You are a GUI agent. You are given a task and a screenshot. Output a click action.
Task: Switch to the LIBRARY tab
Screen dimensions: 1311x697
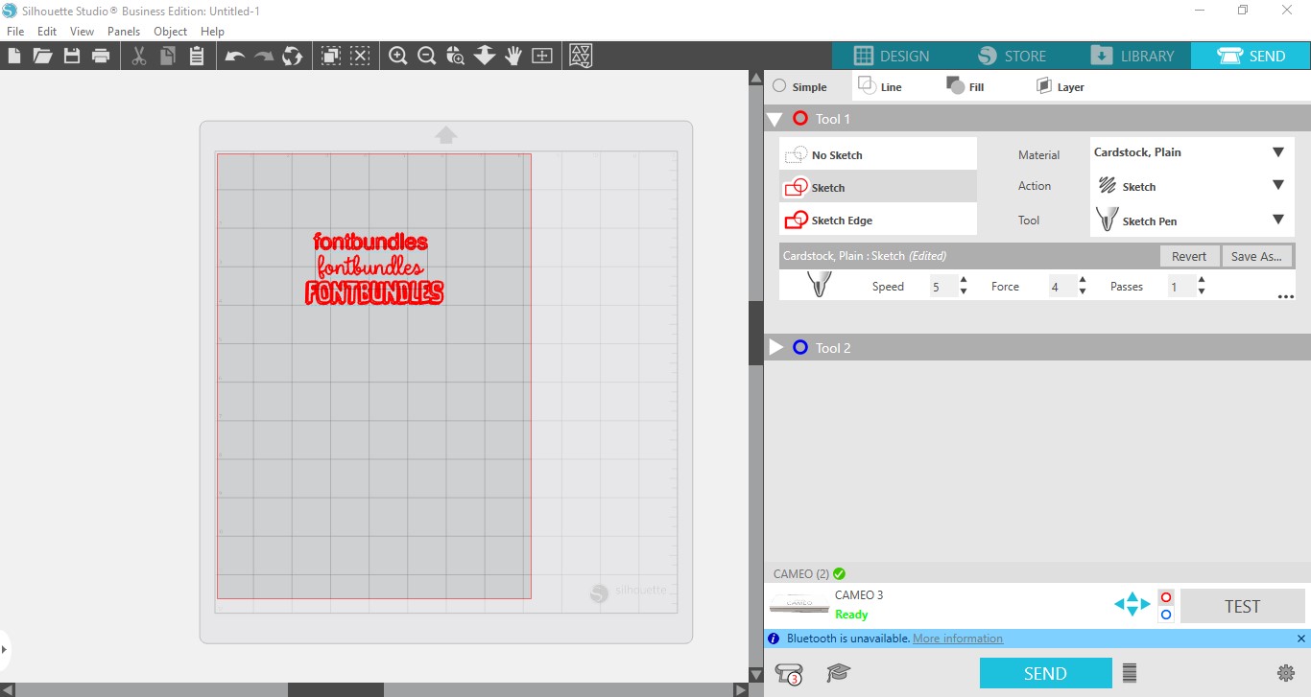click(x=1132, y=56)
